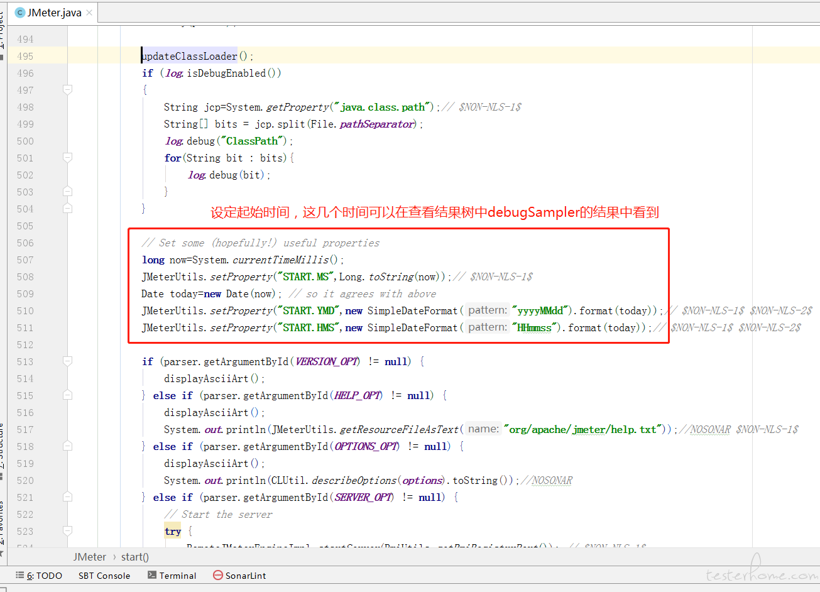The image size is (820, 592).
Task: Click the SERVER_OPT constant
Action: [363, 497]
